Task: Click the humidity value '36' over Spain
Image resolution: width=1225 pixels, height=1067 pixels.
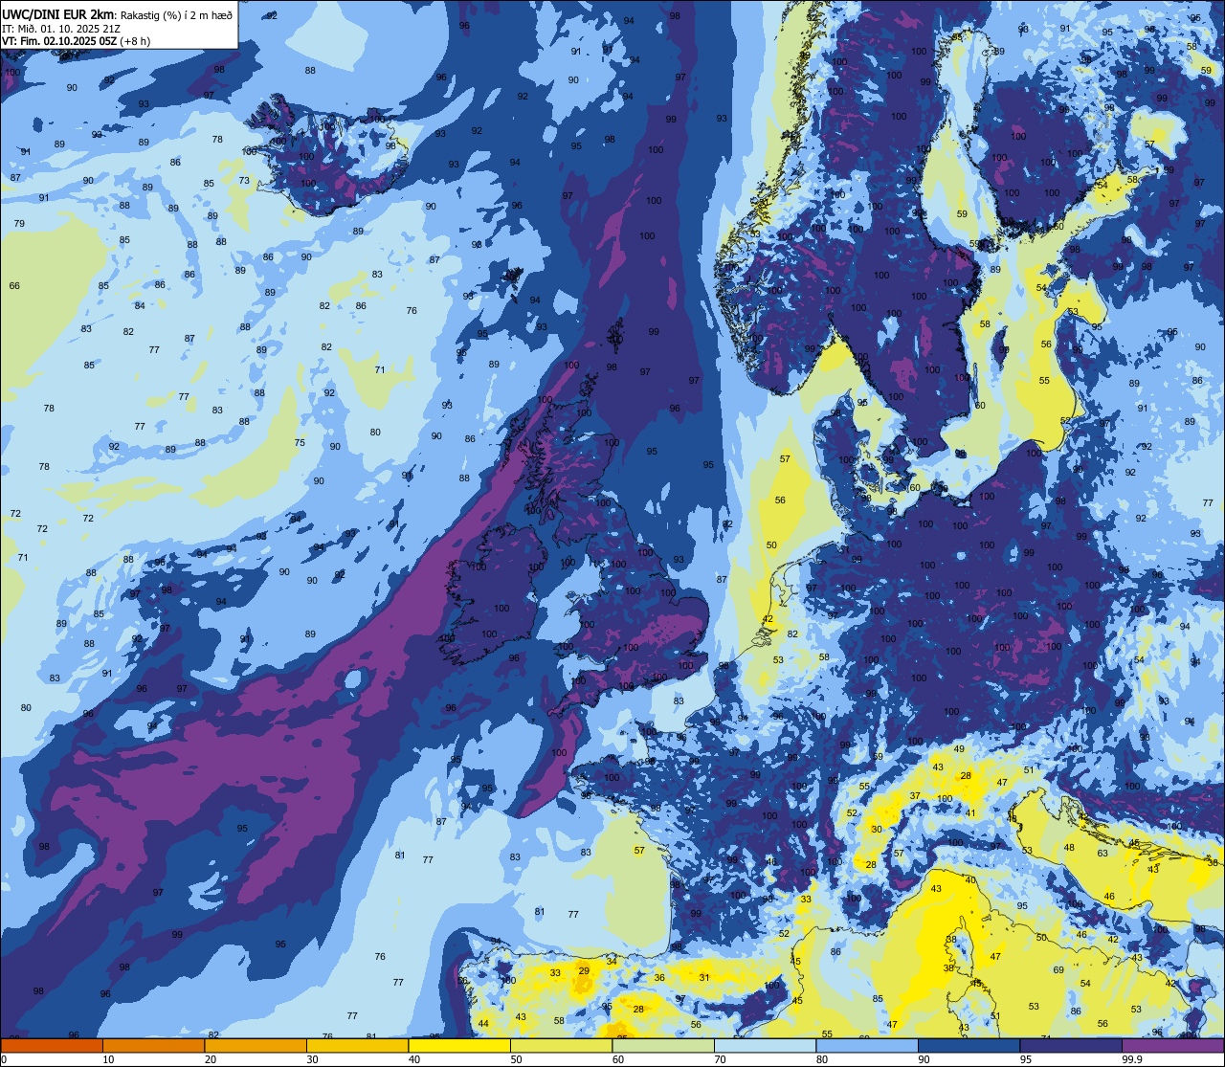Action: [659, 978]
